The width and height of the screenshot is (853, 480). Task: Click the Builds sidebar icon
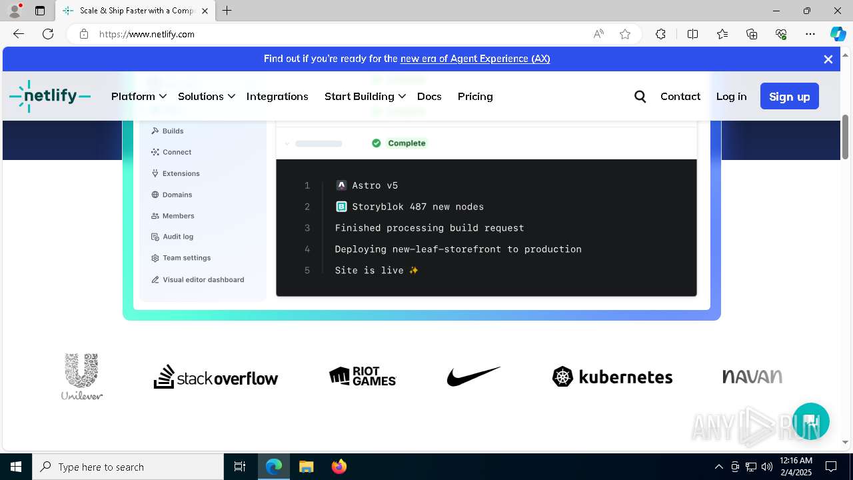click(x=155, y=131)
